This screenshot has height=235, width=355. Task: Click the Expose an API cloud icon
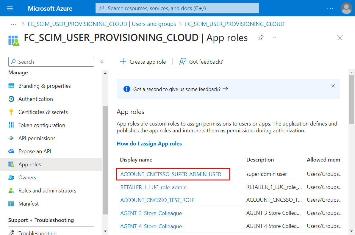[x=11, y=151]
